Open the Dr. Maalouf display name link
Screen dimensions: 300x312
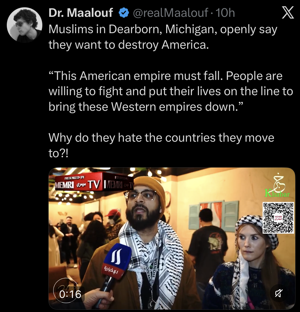pyautogui.click(x=81, y=13)
